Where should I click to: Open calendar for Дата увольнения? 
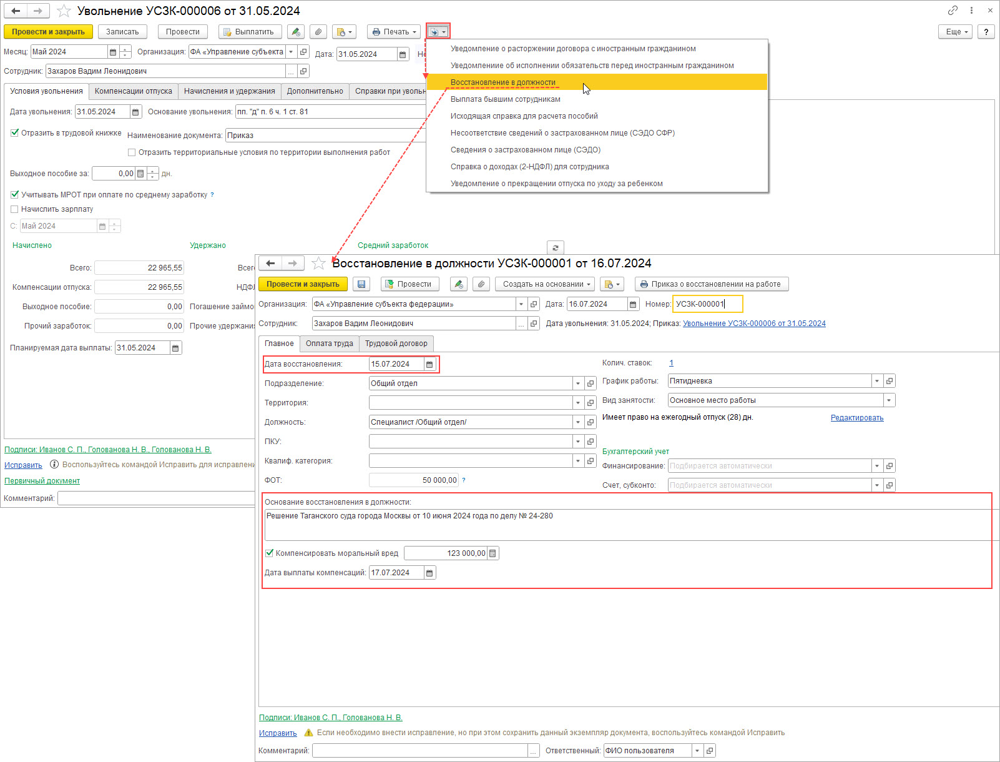pos(135,112)
